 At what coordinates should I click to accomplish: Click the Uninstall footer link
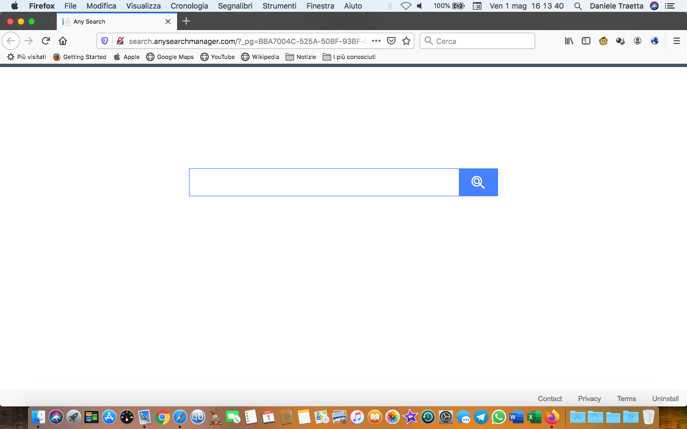coord(666,399)
